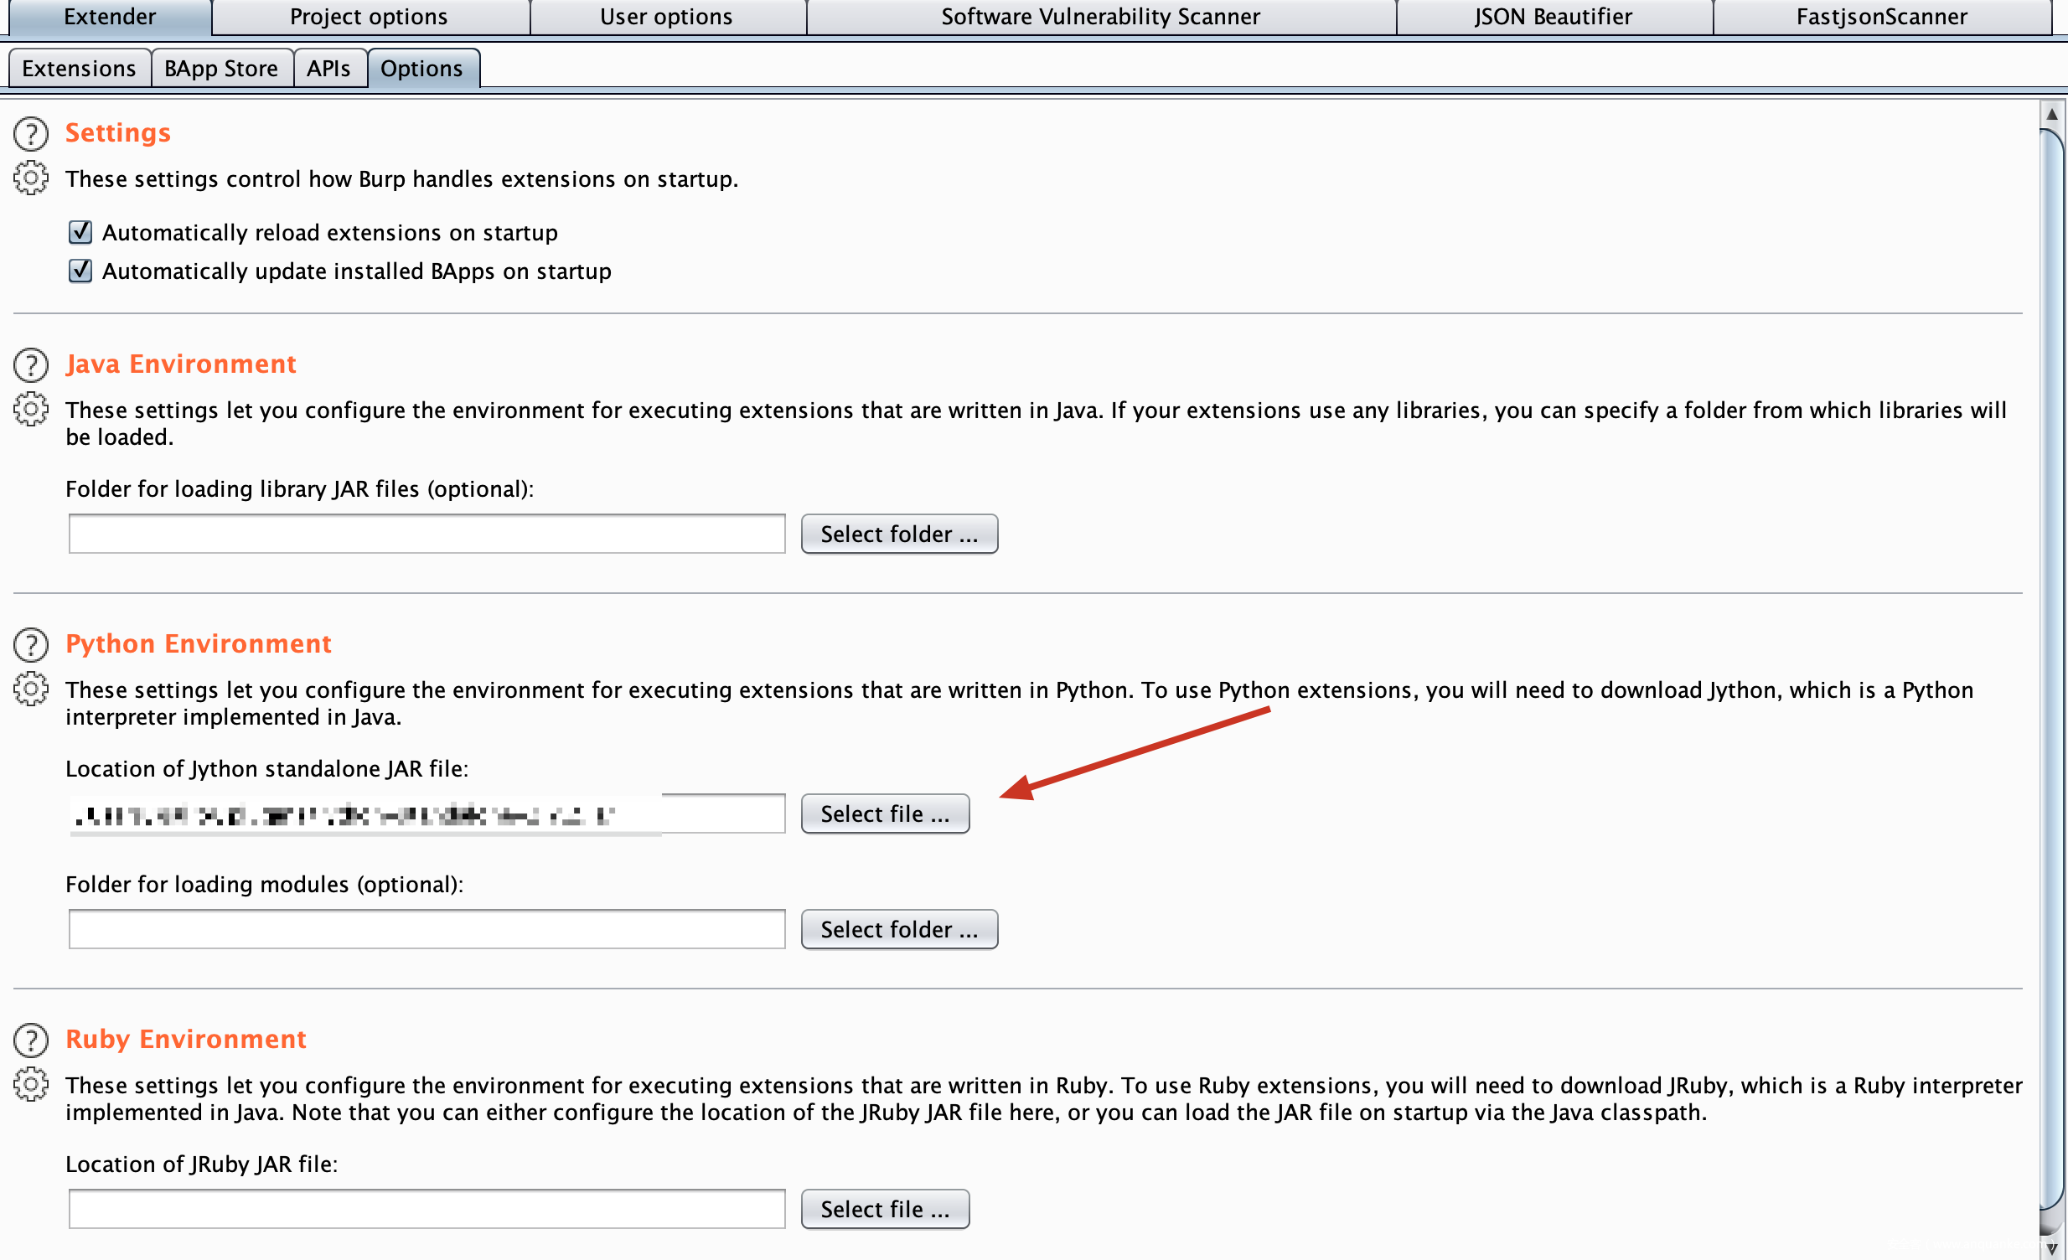2068x1260 pixels.
Task: Open the Project options tab
Action: (369, 17)
